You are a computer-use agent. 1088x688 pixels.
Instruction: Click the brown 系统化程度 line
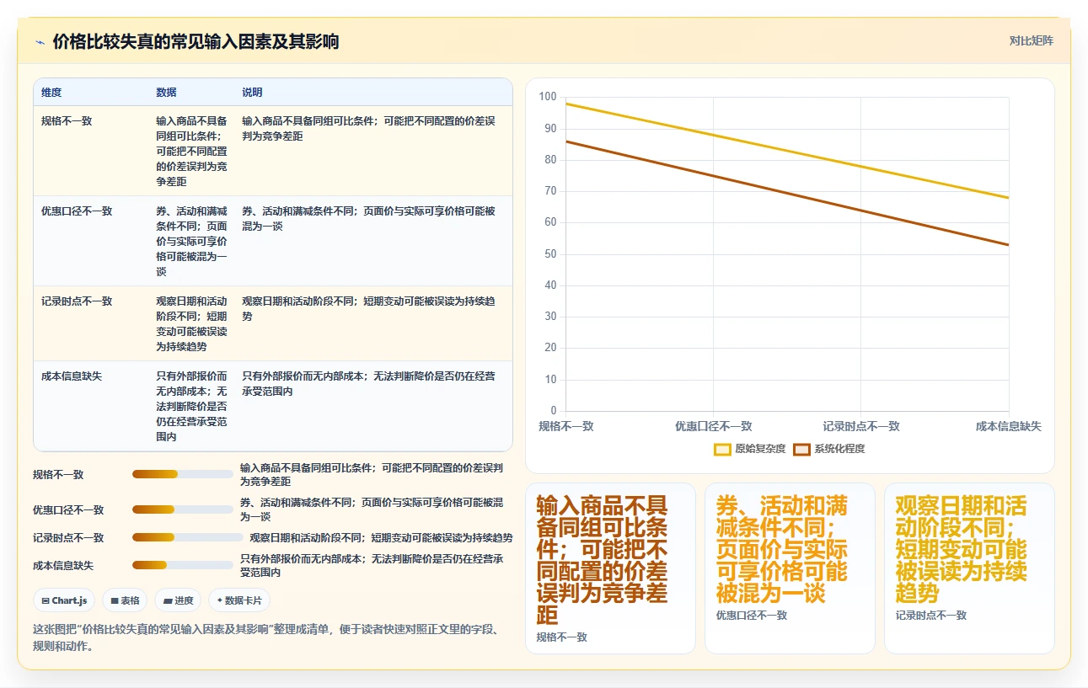(x=787, y=193)
